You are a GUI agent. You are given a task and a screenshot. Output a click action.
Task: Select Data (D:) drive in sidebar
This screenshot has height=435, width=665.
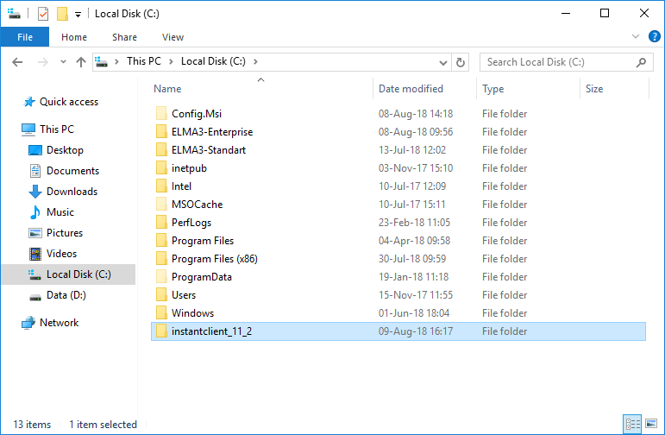[66, 295]
